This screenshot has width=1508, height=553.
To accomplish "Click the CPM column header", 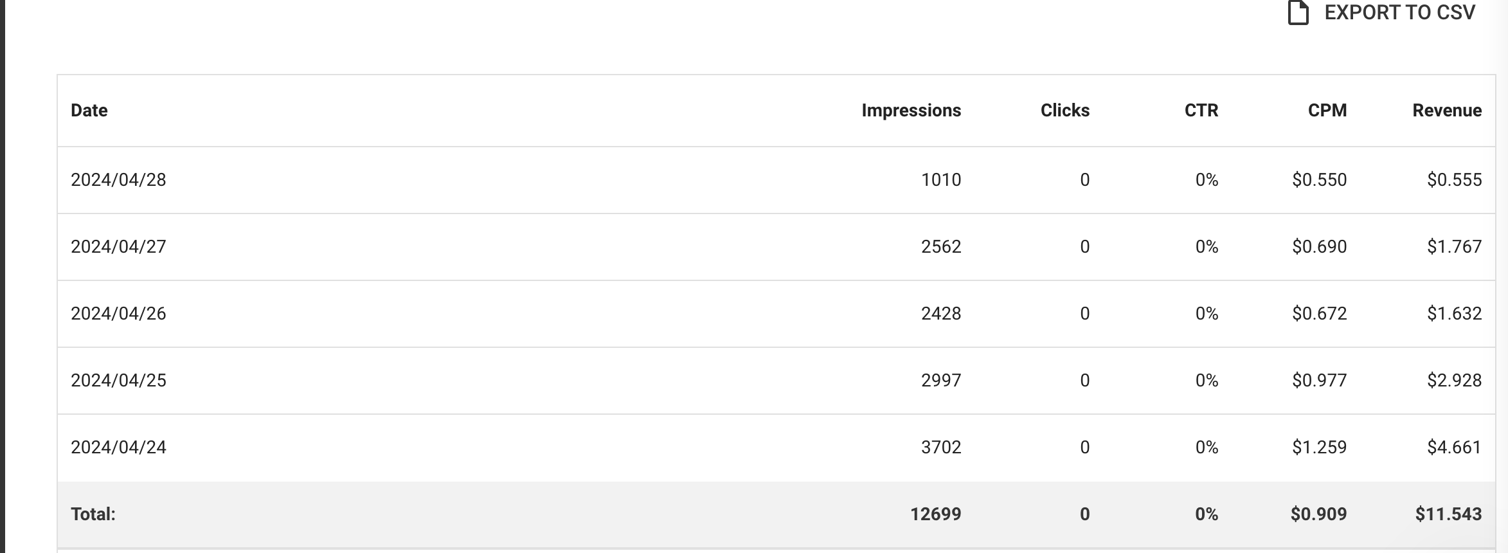I will 1327,111.
